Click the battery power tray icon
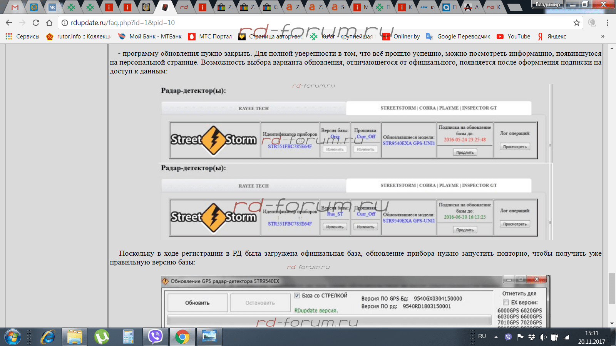Screen dimensions: 616x346 pyautogui.click(x=555, y=337)
